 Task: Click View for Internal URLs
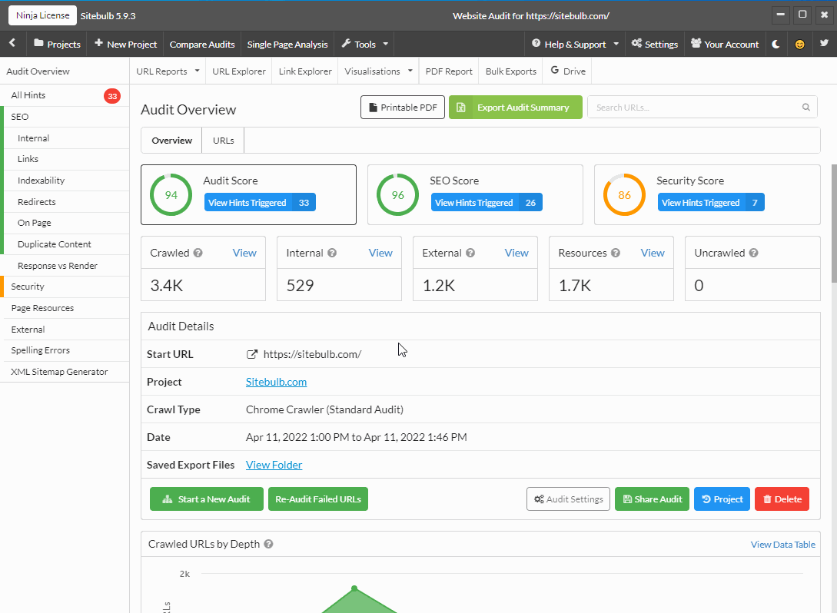(x=380, y=253)
